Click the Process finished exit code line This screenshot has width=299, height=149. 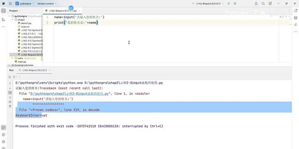click(x=89, y=126)
